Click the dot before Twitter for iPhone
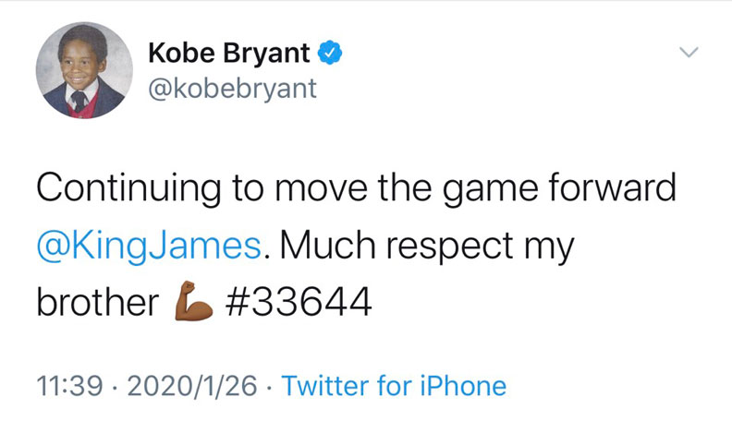 click(x=267, y=385)
